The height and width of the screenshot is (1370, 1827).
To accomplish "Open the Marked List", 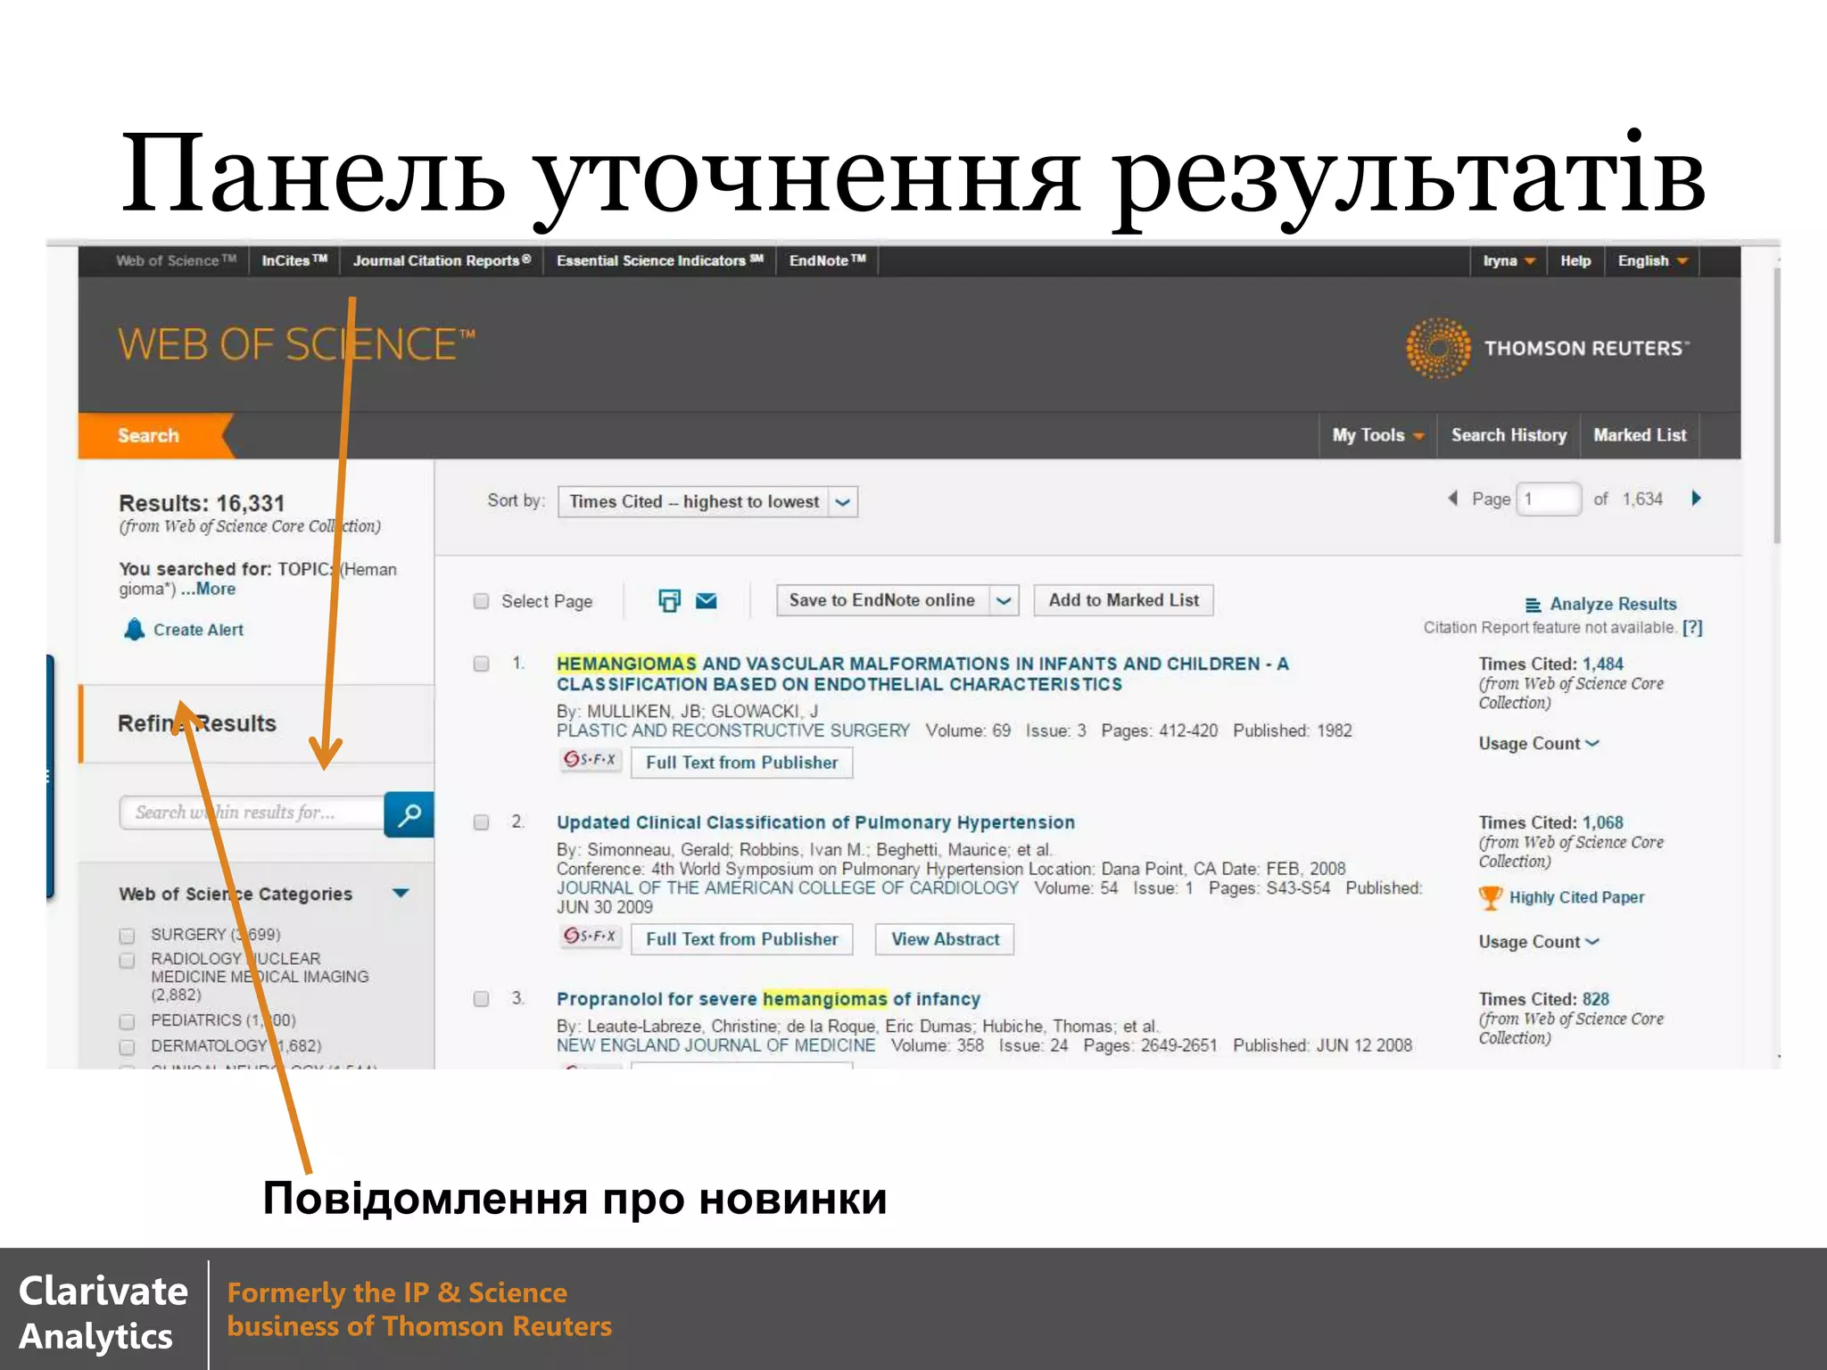I will point(1640,435).
